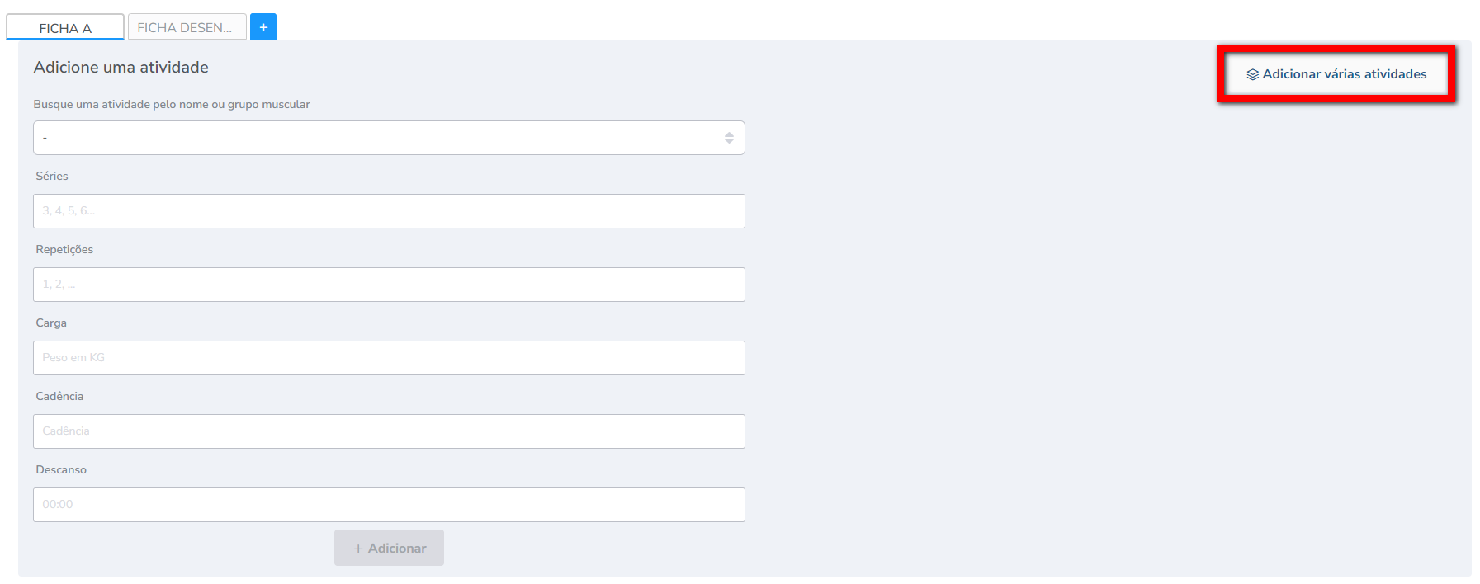This screenshot has width=1480, height=584.
Task: Click the Descanso label
Action: 61,469
